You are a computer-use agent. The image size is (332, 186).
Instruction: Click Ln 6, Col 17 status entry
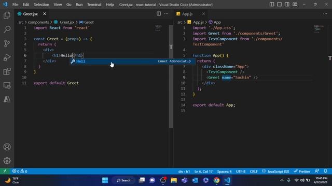coord(203,171)
